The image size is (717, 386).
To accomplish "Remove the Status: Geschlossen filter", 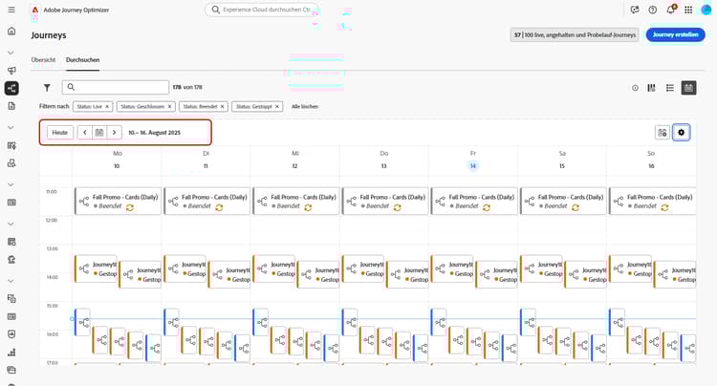I will point(169,106).
